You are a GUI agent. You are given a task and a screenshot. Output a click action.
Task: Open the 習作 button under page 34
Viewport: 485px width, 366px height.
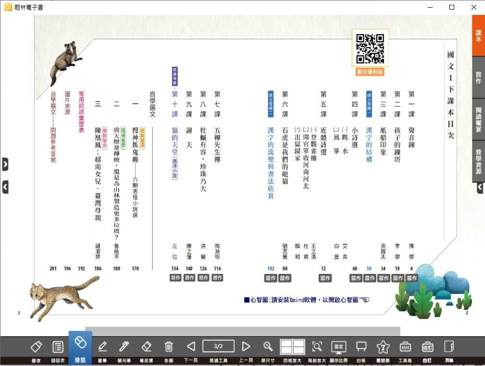point(384,278)
